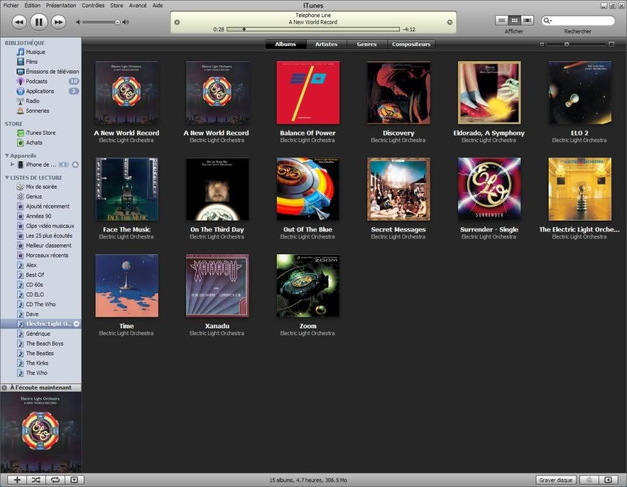Viewport: 627px width, 487px height.
Task: Switch to the Artistes tab
Action: click(326, 44)
